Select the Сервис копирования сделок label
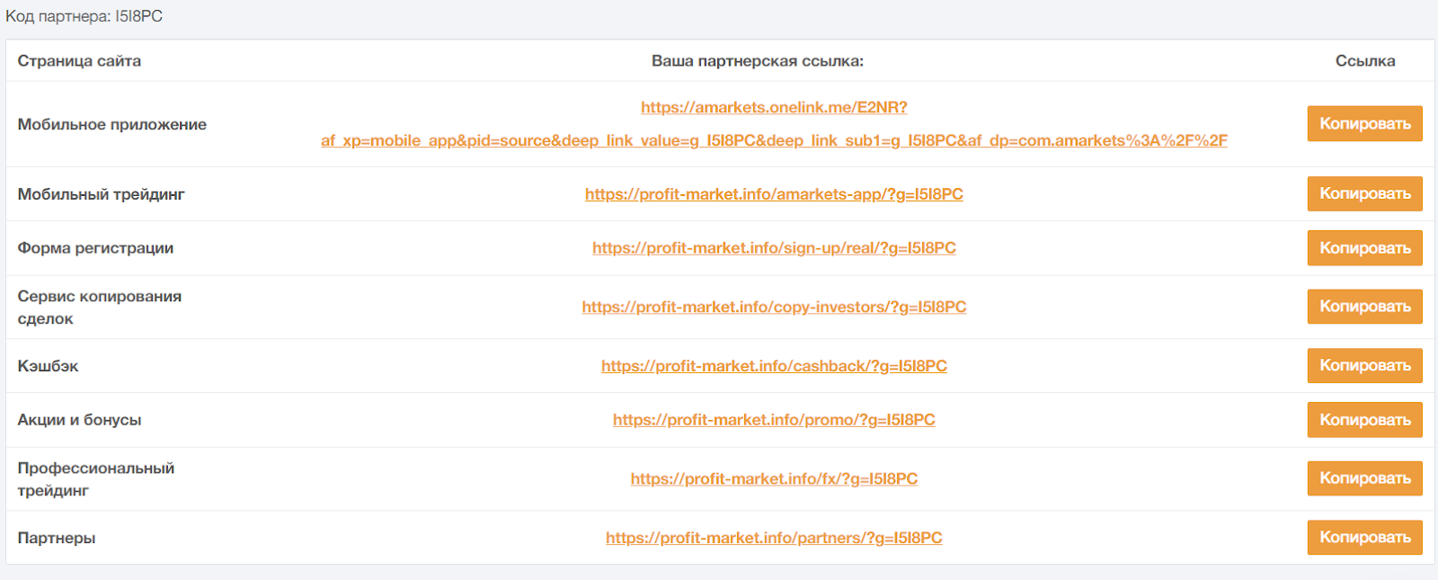 click(100, 308)
